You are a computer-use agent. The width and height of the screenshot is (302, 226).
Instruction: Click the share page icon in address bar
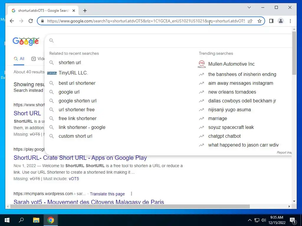click(250, 21)
